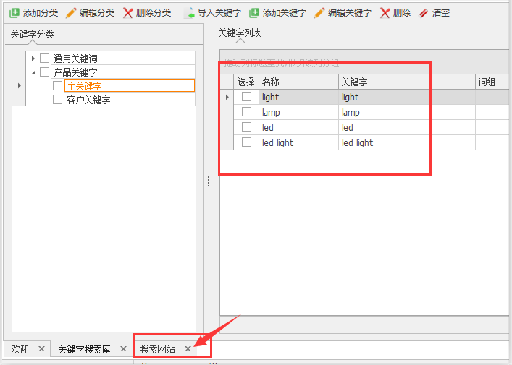This screenshot has height=365, width=512.
Task: Click the led light cell in 名称 column
Action: [298, 142]
